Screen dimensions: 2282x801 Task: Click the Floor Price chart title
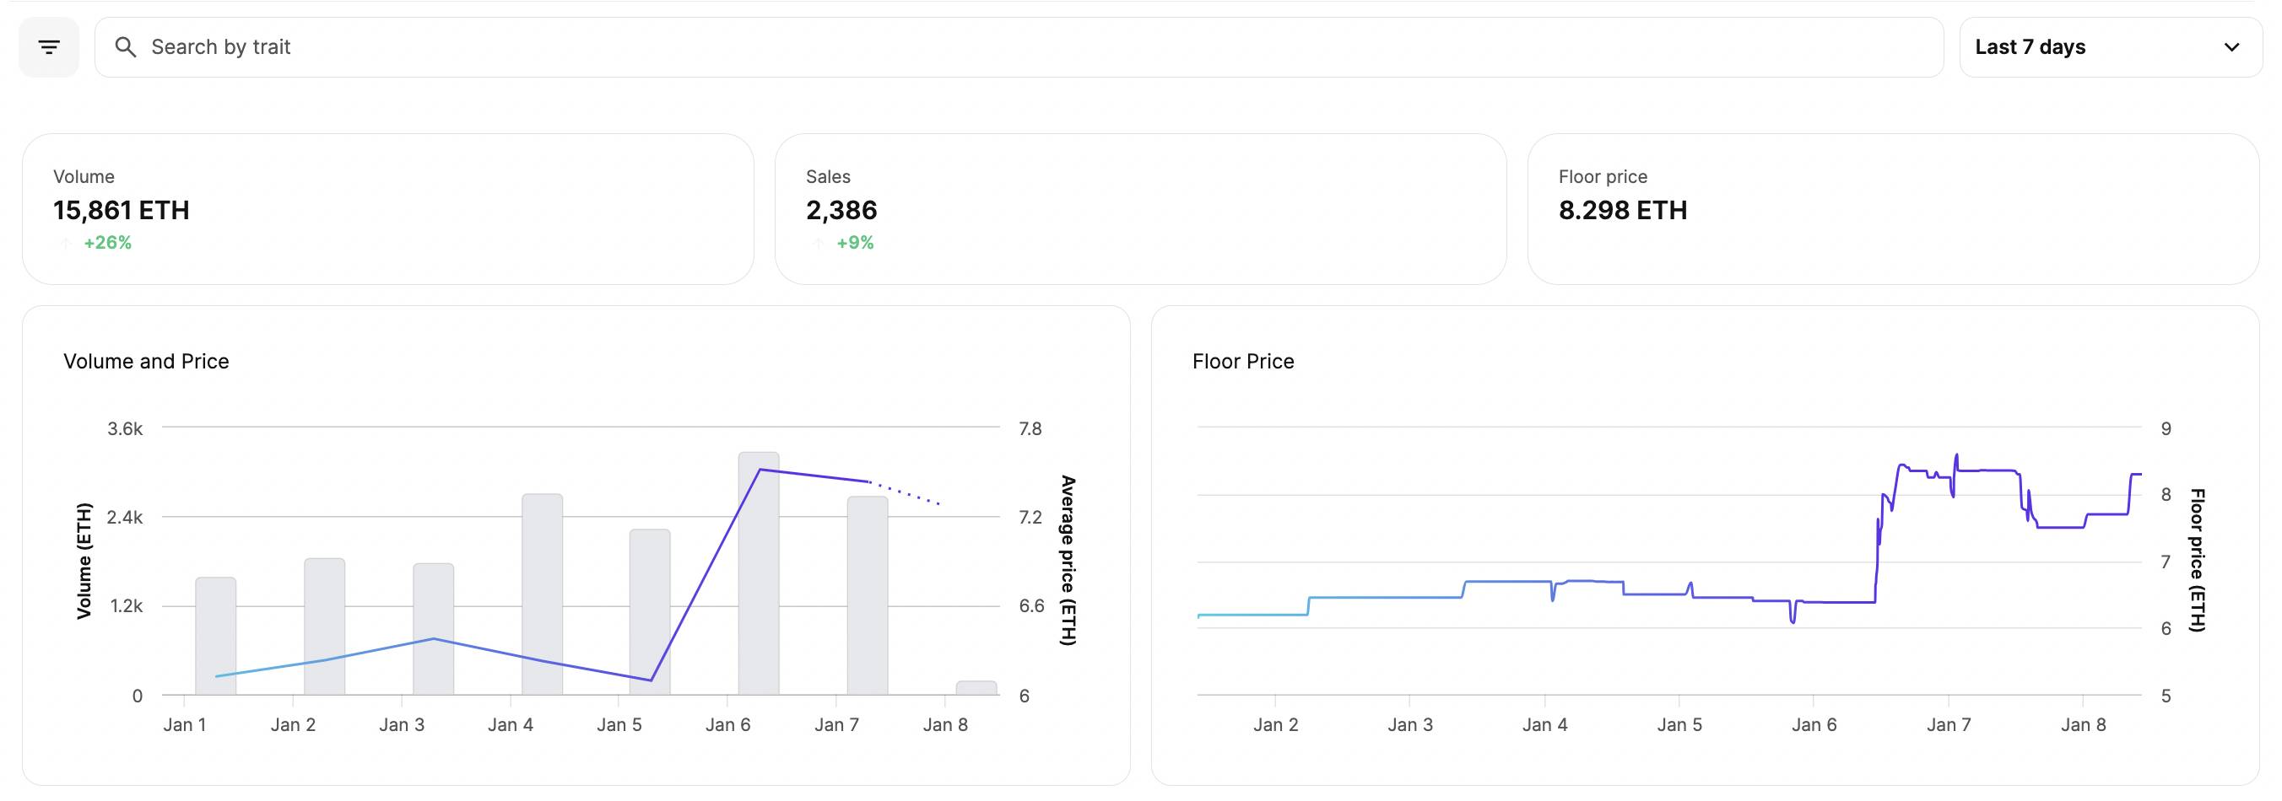click(1243, 361)
